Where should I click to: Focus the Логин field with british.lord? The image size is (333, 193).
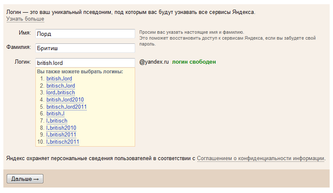pos(84,63)
